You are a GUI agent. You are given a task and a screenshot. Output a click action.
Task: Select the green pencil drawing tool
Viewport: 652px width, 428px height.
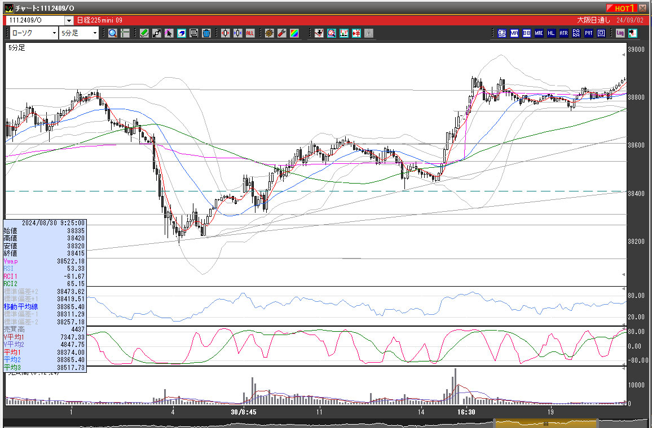(144, 33)
